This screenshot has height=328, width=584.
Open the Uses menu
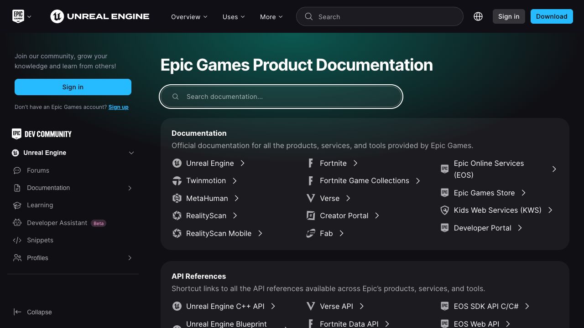(234, 17)
